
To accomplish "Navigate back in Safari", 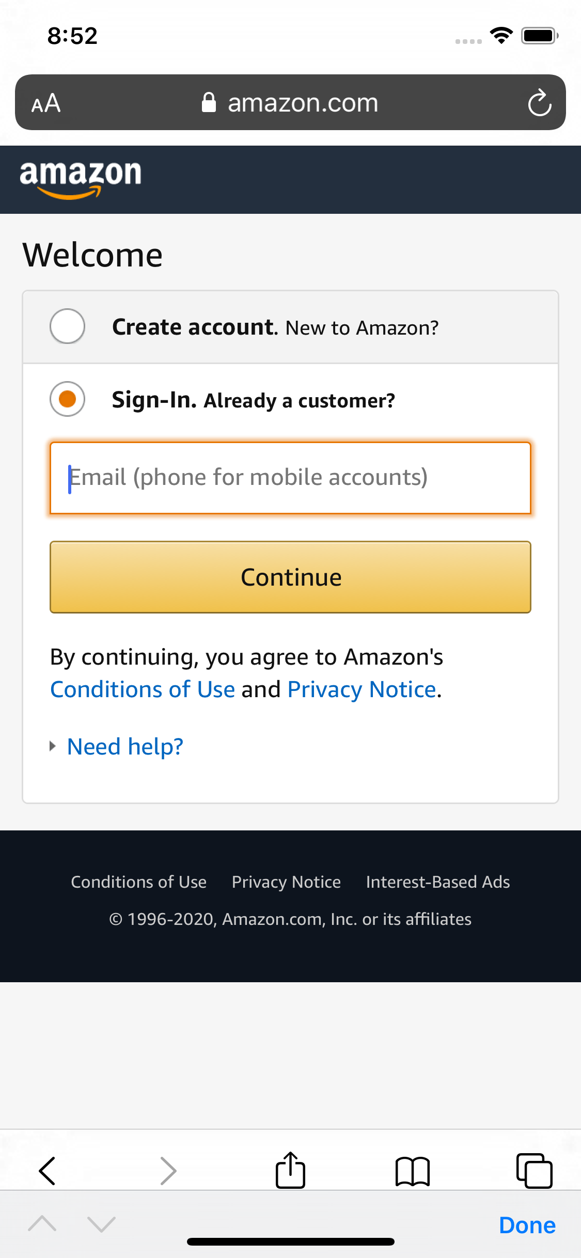I will 46,1171.
